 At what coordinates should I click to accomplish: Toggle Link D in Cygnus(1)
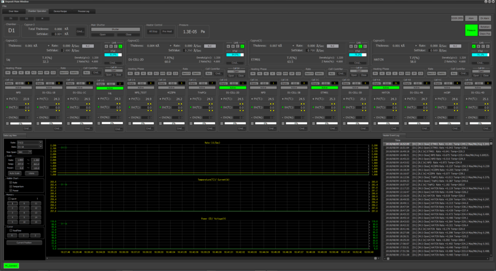[120, 47]
